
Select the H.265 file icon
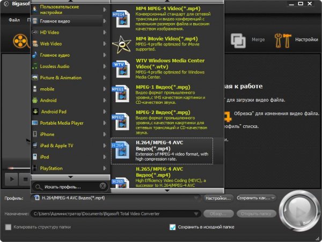click(x=121, y=183)
